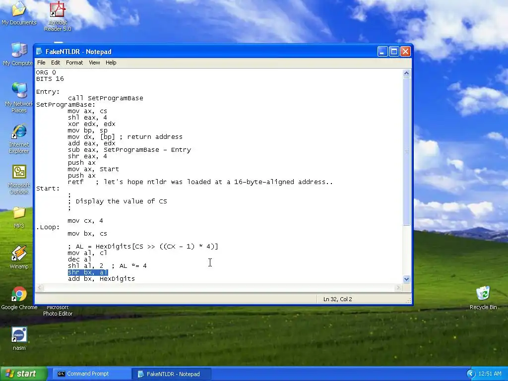The width and height of the screenshot is (508, 381).
Task: Click the 'Entry:' label line
Action: click(x=48, y=92)
